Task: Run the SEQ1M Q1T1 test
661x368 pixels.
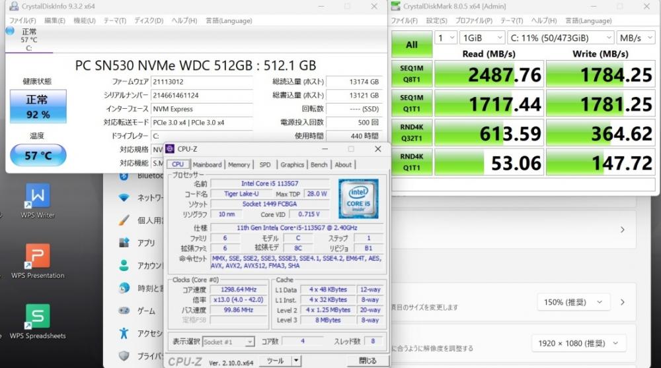Action: (x=412, y=104)
